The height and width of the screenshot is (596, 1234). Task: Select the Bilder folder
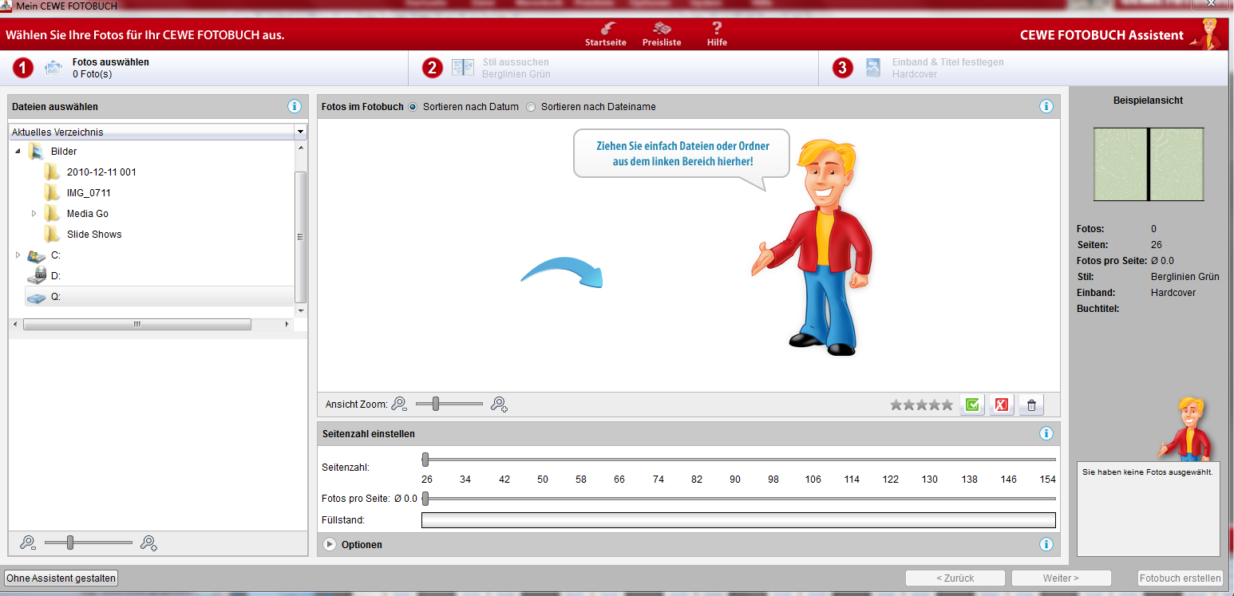64,151
